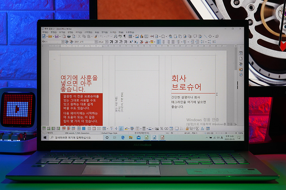
Task: Open the 삽입 (Insert) menu
Action: [x=70, y=32]
